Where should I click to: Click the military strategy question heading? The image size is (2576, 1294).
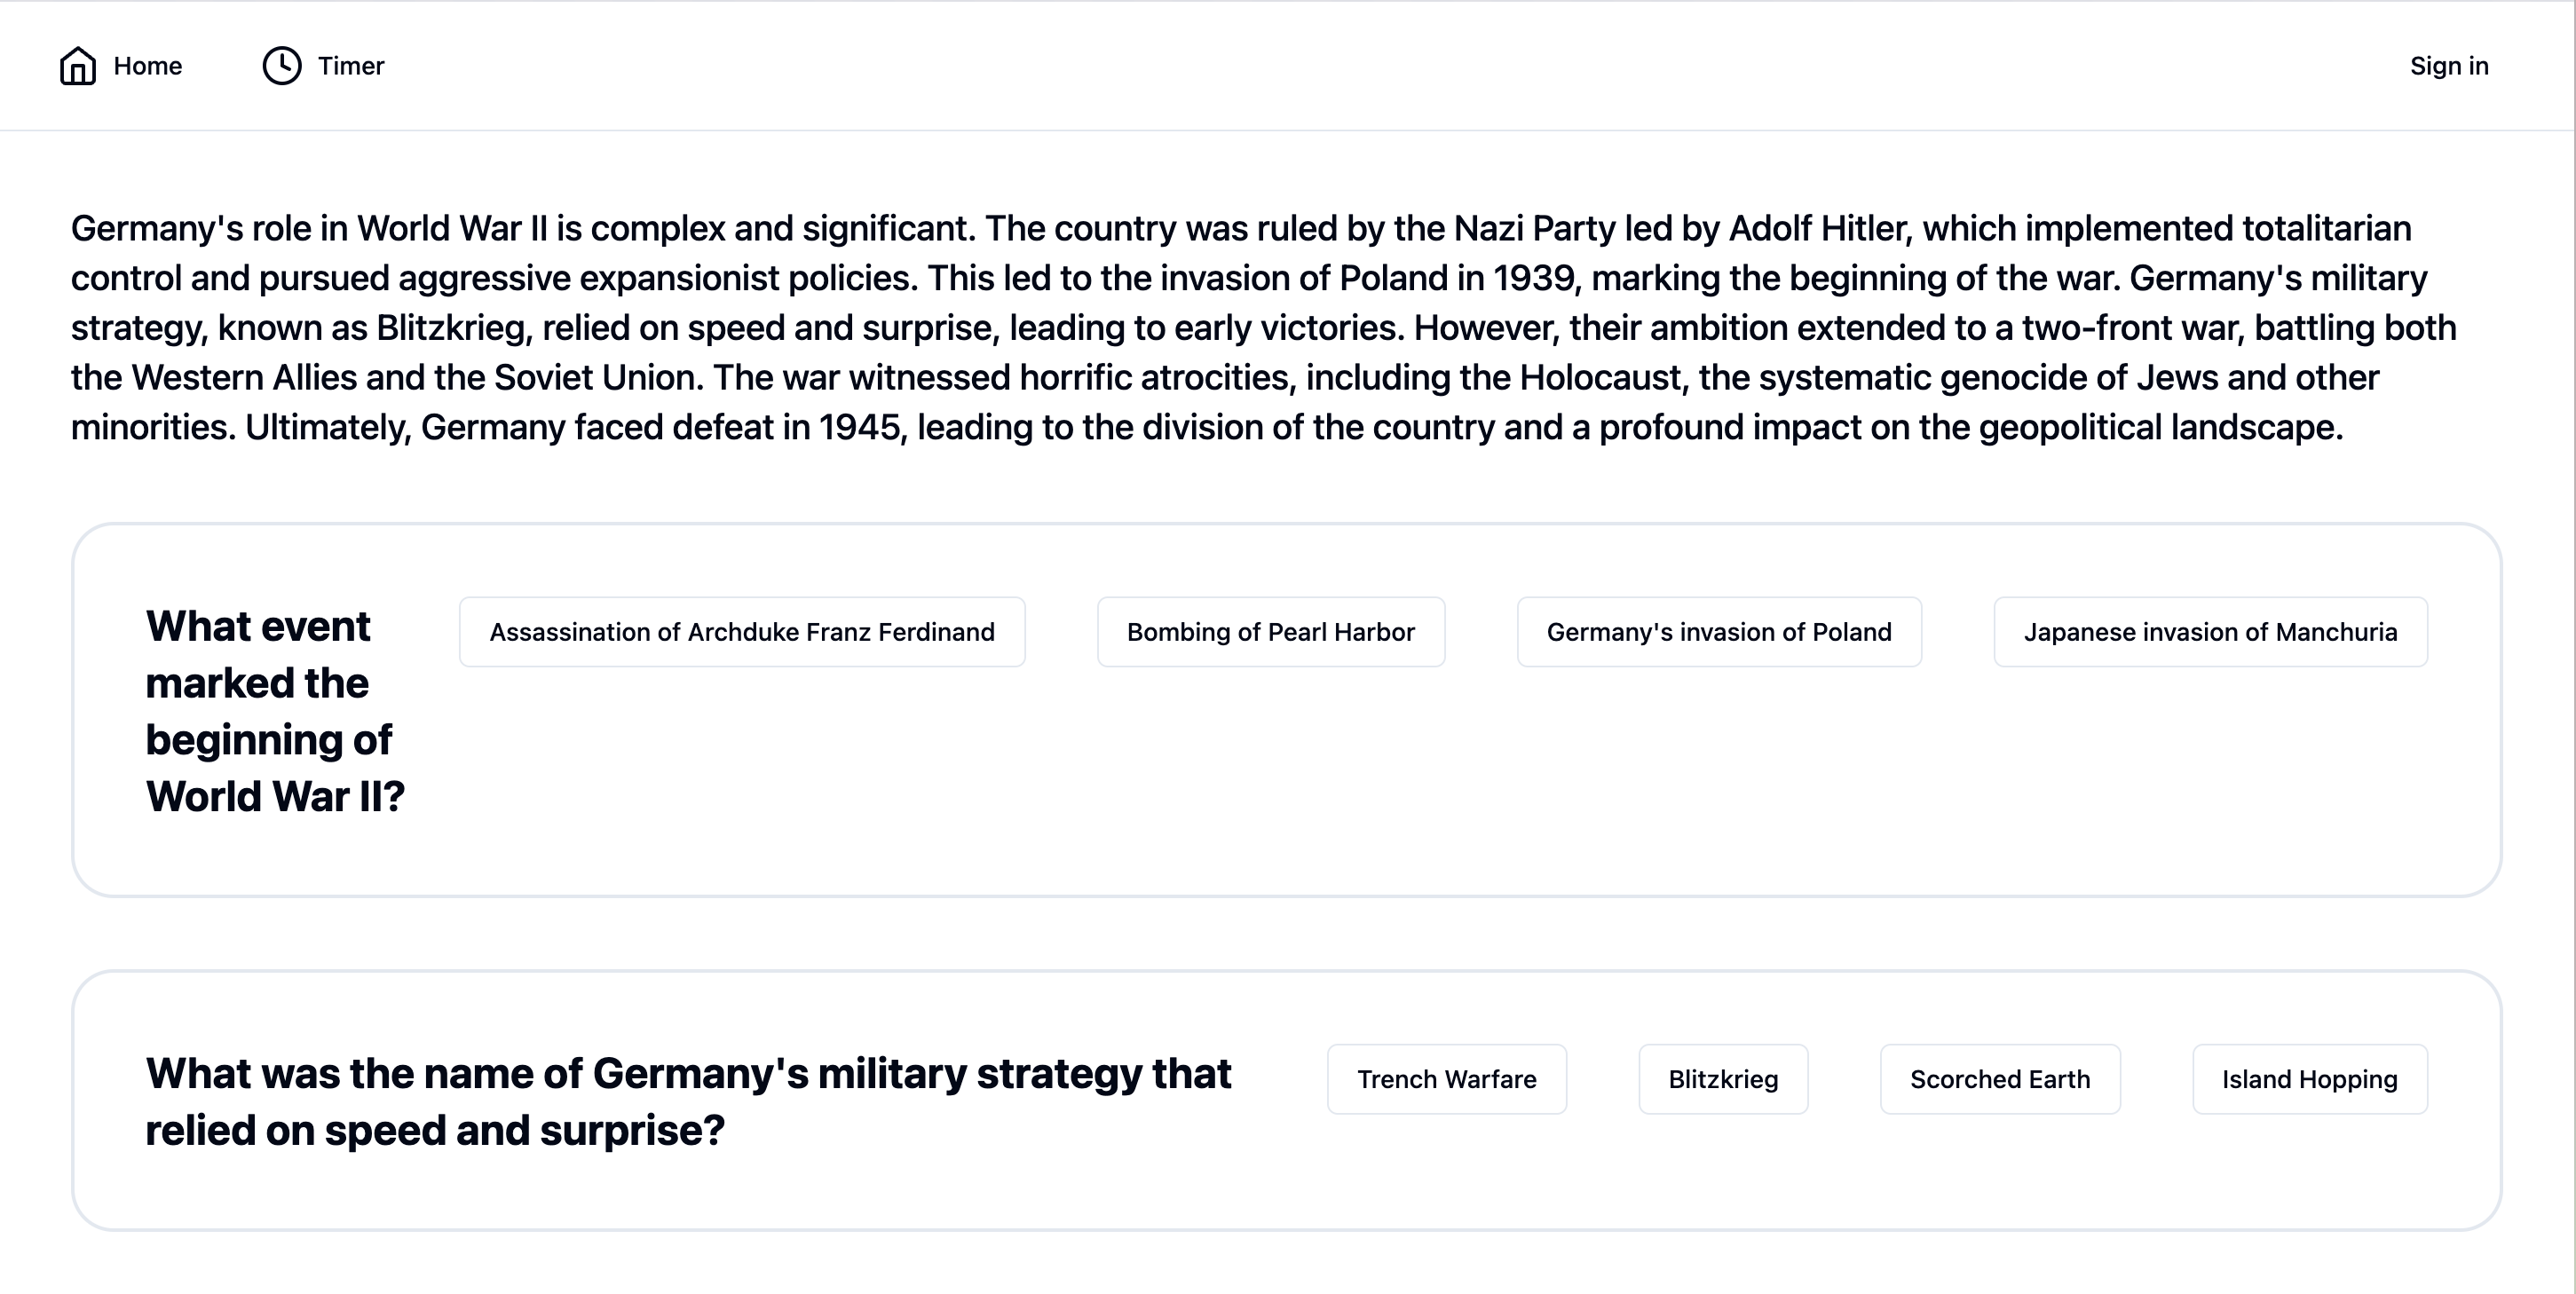(x=688, y=1101)
